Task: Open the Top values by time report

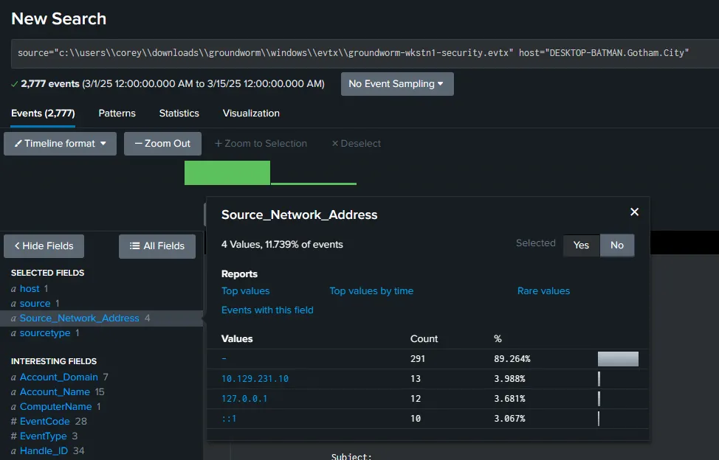Action: point(371,291)
